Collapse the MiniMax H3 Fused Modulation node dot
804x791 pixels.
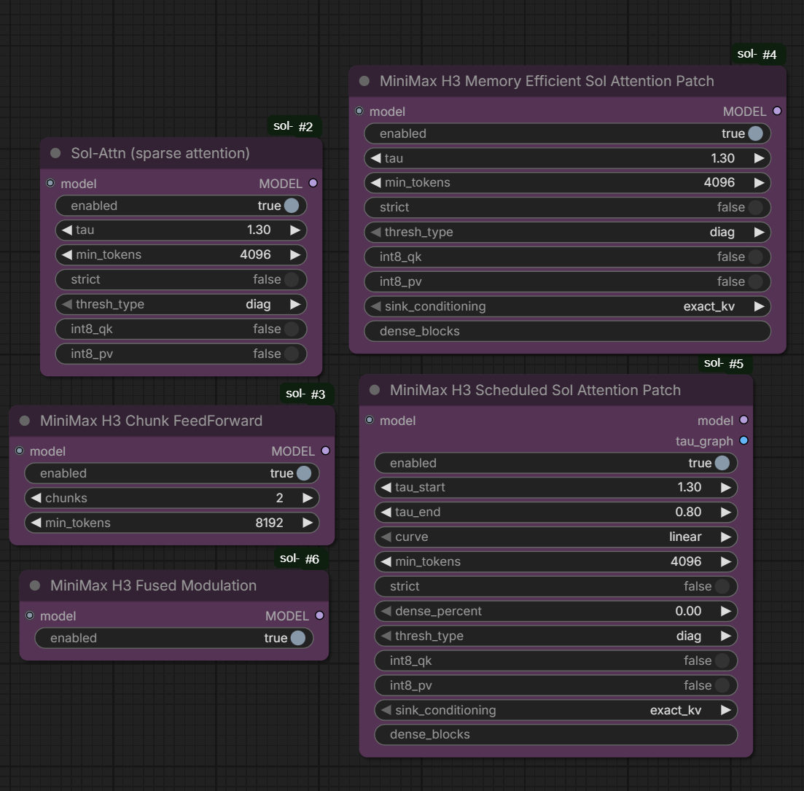click(35, 585)
